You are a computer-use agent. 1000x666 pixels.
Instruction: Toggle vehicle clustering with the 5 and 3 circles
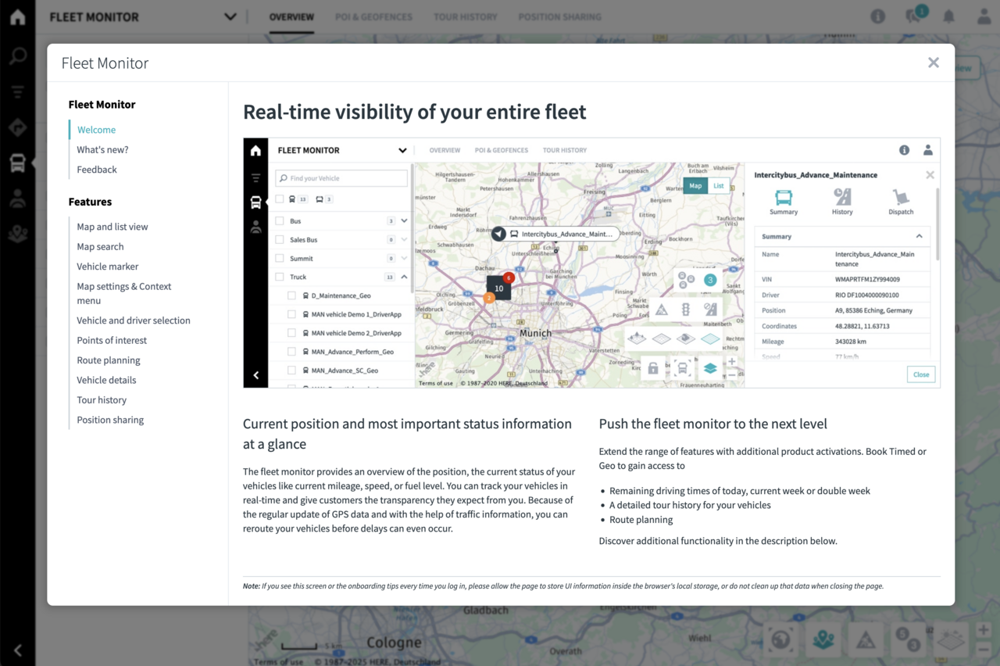tap(908, 640)
